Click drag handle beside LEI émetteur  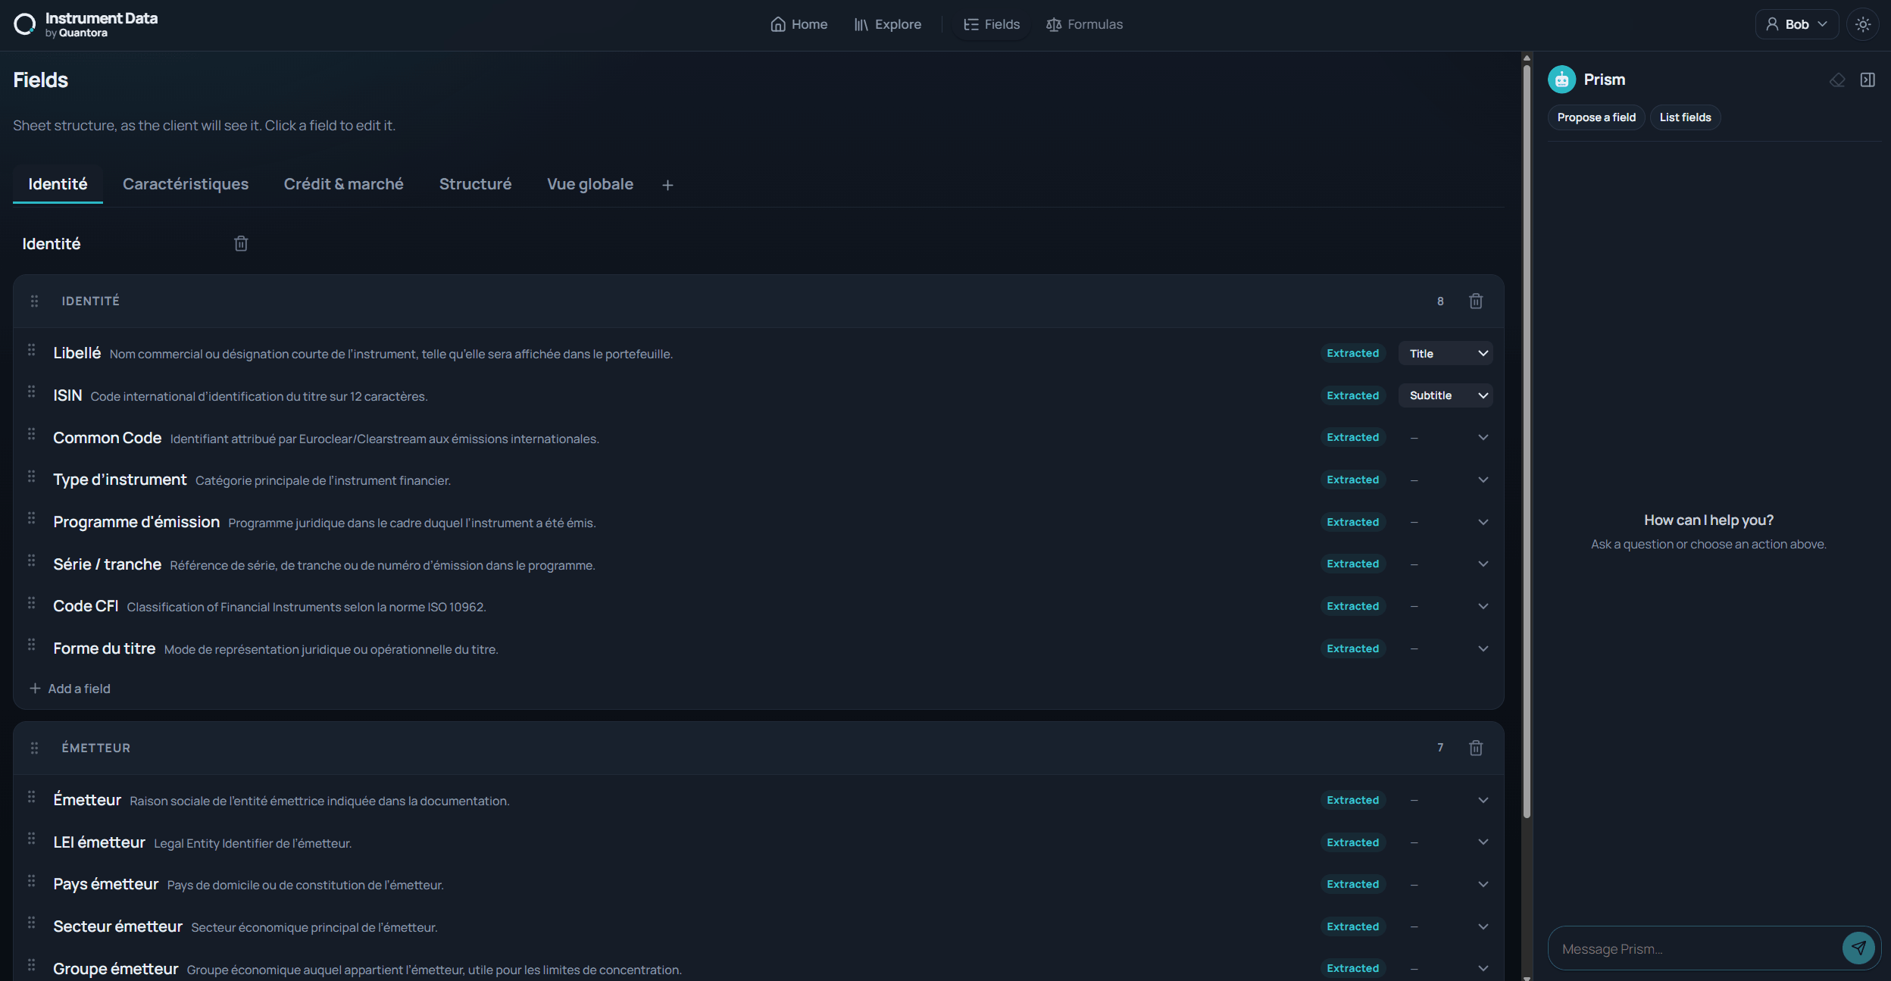[x=31, y=839]
